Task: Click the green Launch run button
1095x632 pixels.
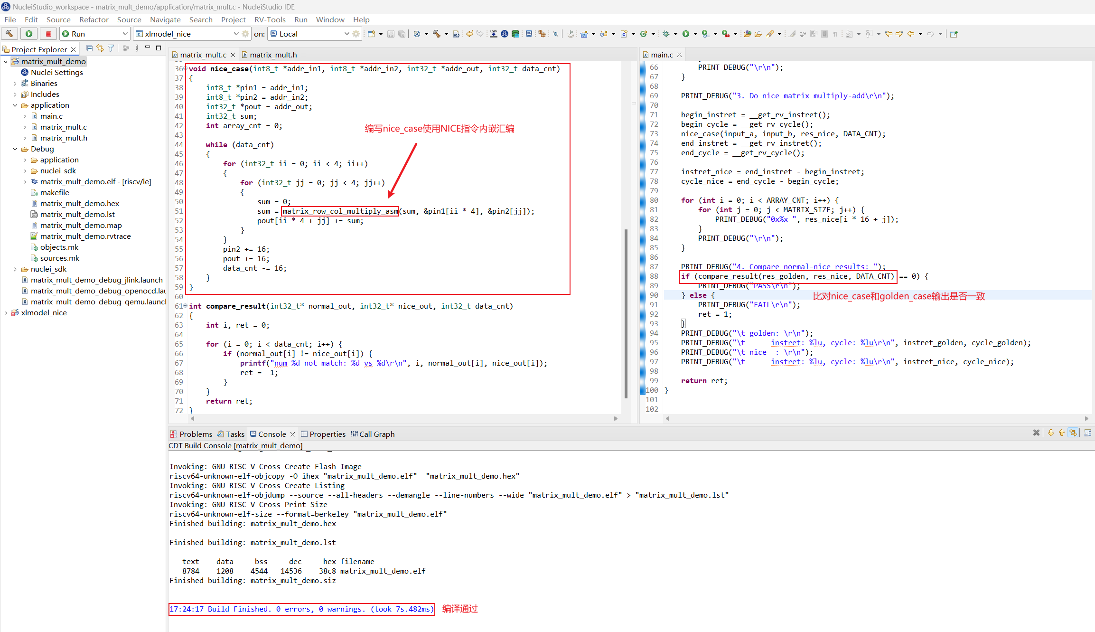Action: 29,34
